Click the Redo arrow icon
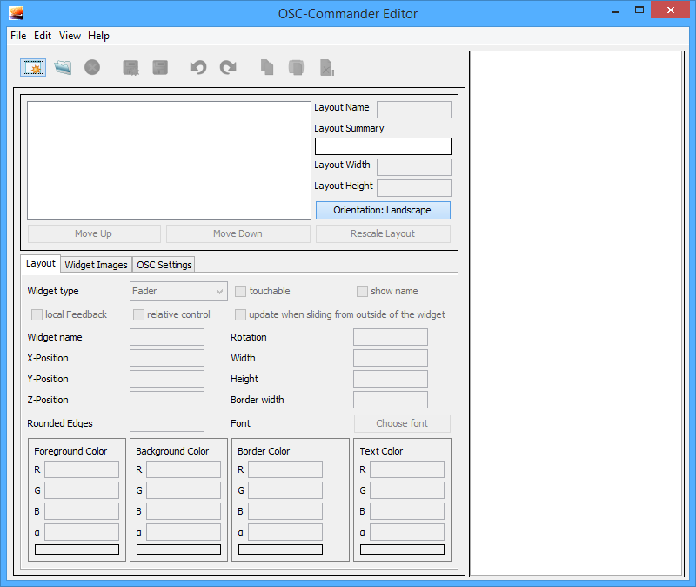 point(228,68)
